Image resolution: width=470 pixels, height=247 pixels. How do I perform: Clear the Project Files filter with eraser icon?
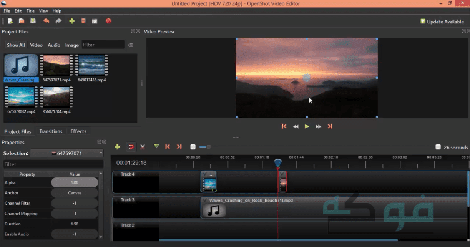[131, 45]
